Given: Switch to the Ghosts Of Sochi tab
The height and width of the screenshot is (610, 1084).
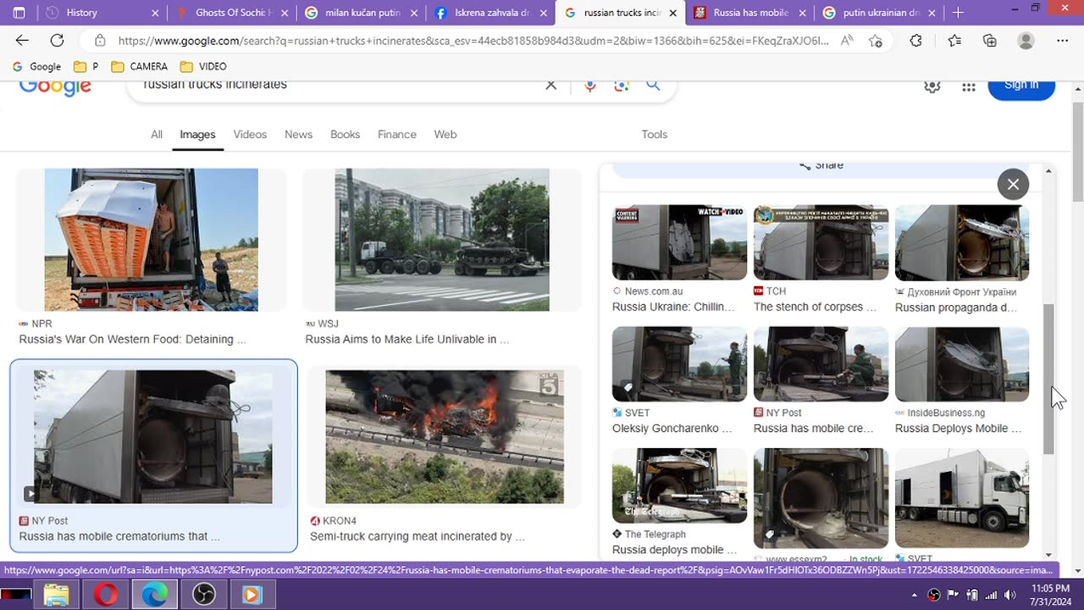Looking at the screenshot, I should click(x=231, y=13).
